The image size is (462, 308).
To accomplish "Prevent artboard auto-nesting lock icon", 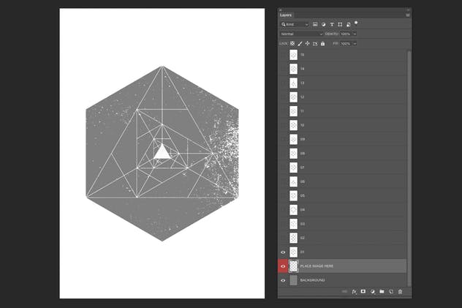I will click(315, 44).
